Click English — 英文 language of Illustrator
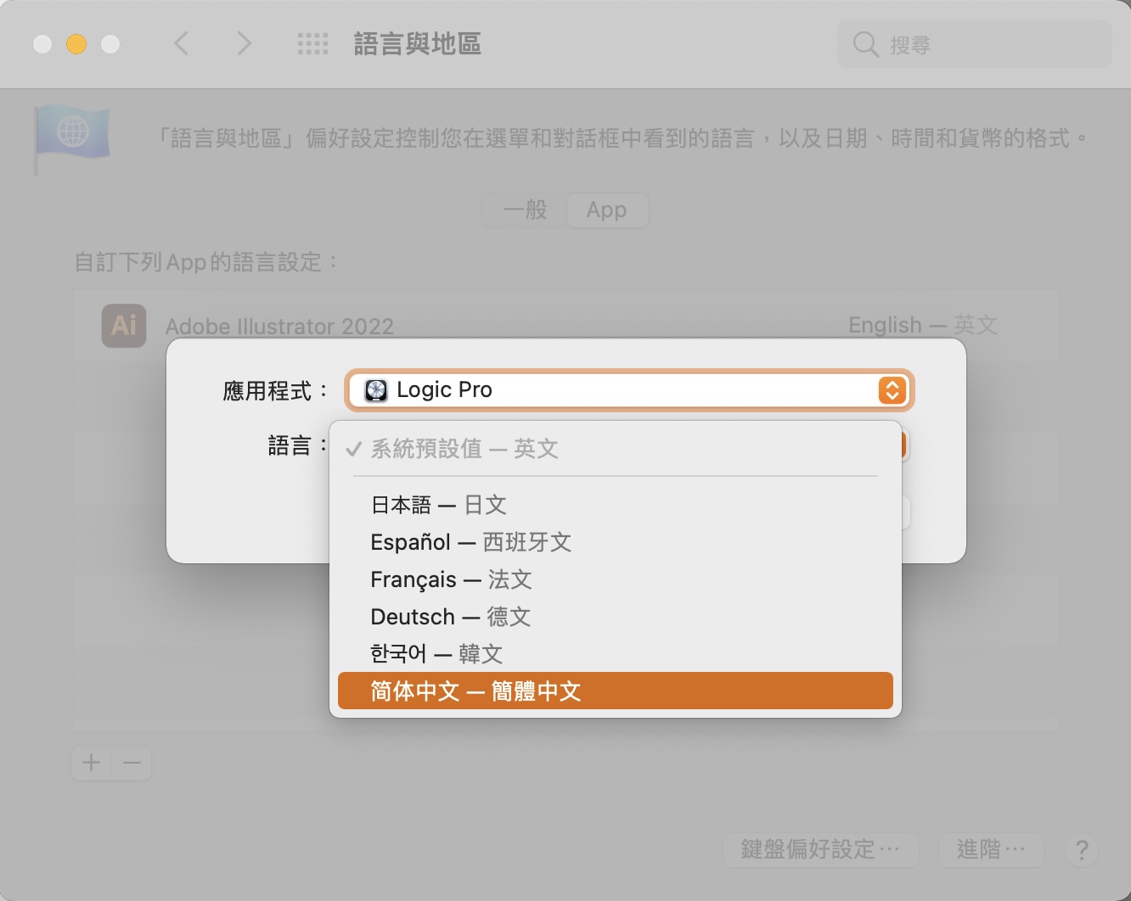Image resolution: width=1131 pixels, height=901 pixels. pyautogui.click(x=922, y=326)
